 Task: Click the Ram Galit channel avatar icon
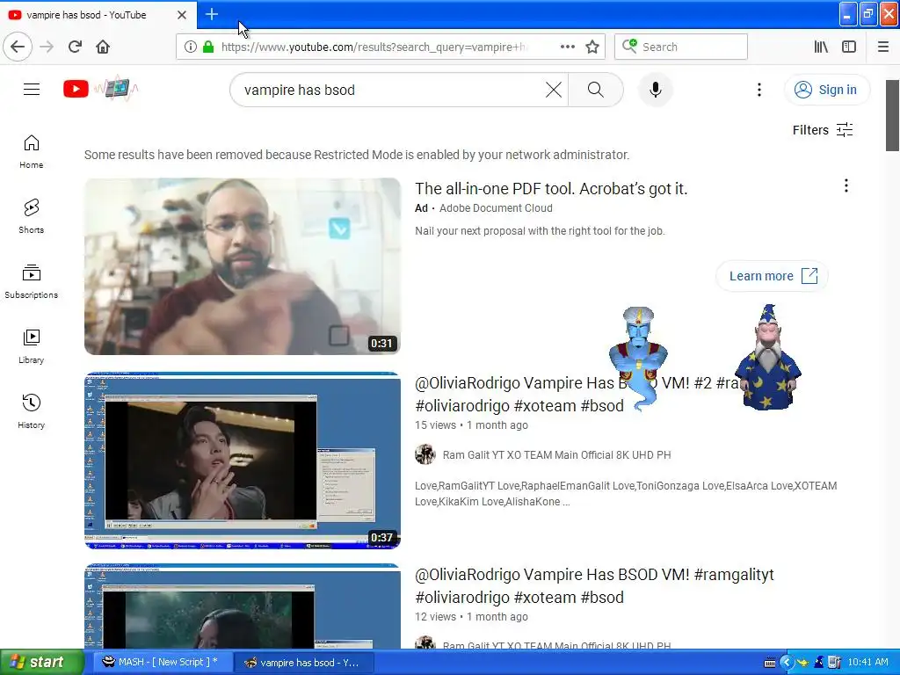pos(425,454)
